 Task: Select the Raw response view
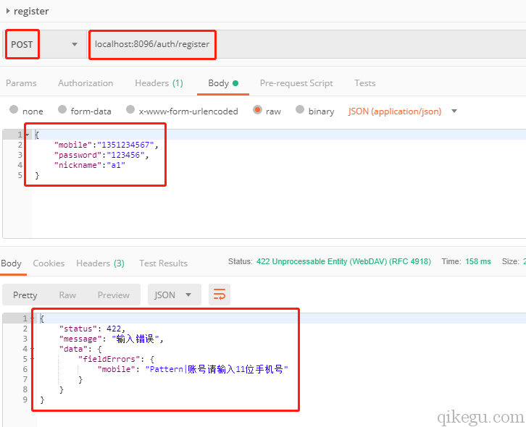click(x=67, y=295)
